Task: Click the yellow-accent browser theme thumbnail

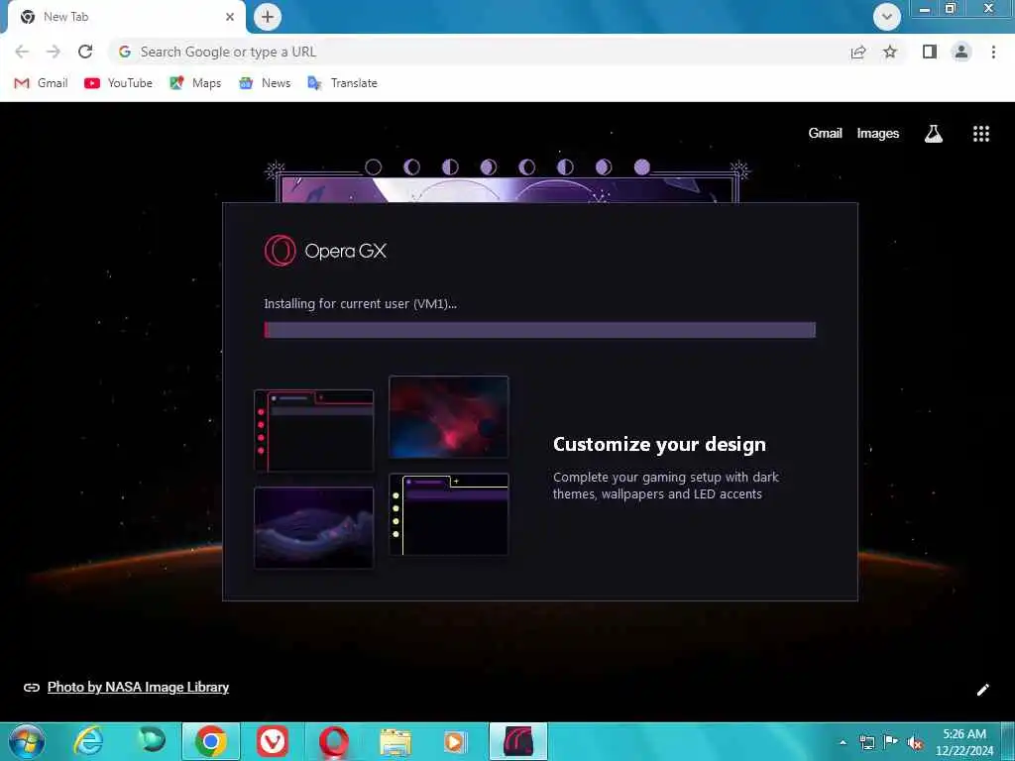Action: pos(449,514)
